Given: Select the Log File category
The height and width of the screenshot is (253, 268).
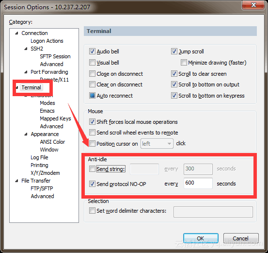Looking at the screenshot, I should click(39, 157).
